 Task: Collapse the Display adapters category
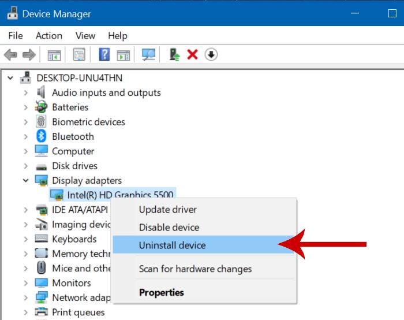click(x=26, y=180)
